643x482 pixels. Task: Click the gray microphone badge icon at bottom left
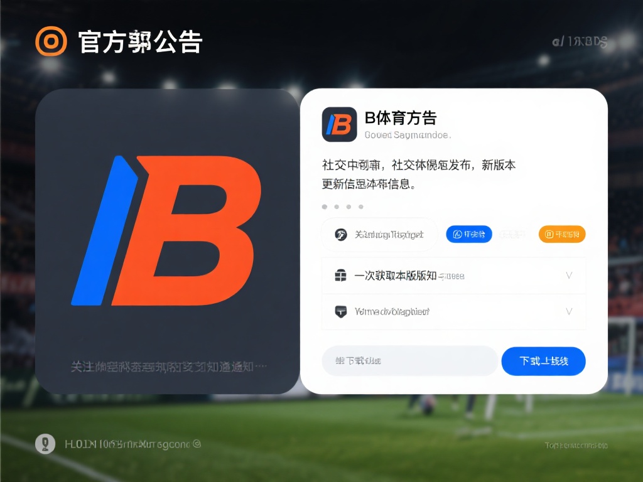pos(45,444)
